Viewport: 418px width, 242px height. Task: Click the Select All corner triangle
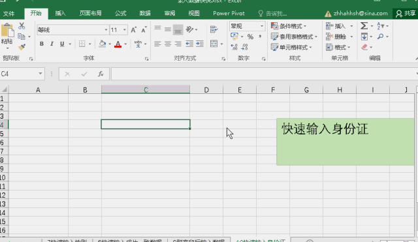4,89
